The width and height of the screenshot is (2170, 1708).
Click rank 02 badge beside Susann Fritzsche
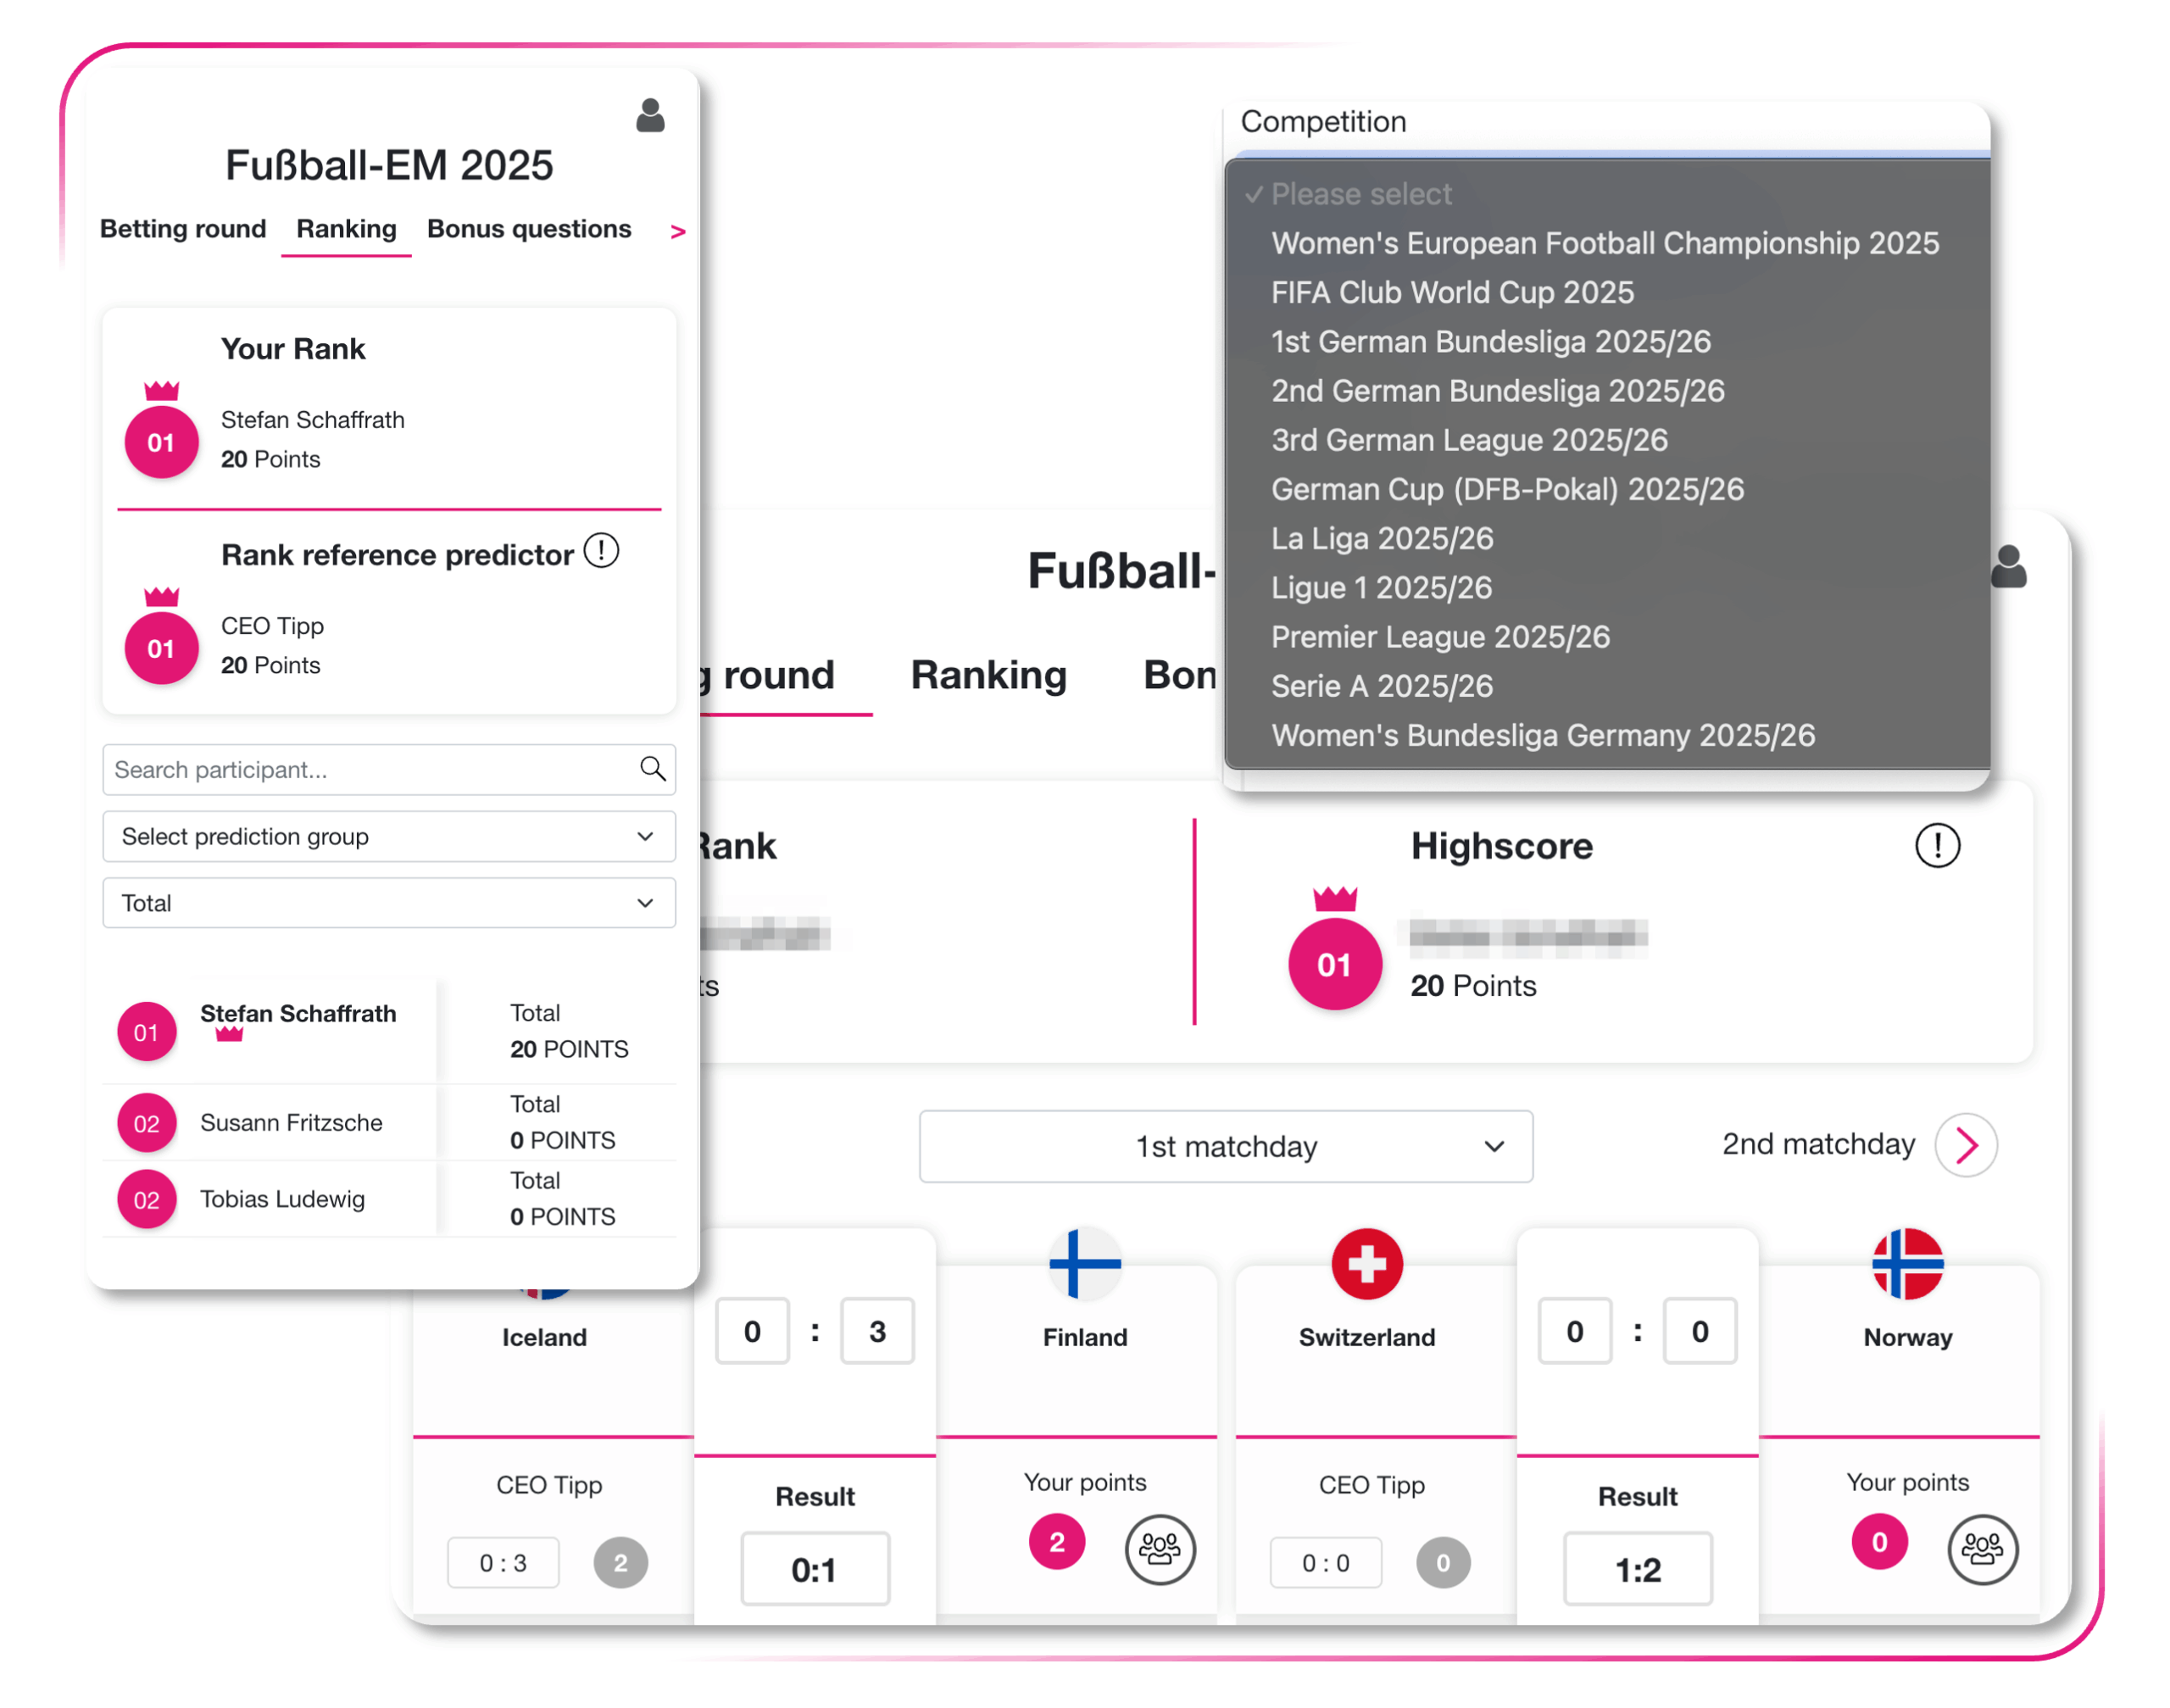point(147,1123)
